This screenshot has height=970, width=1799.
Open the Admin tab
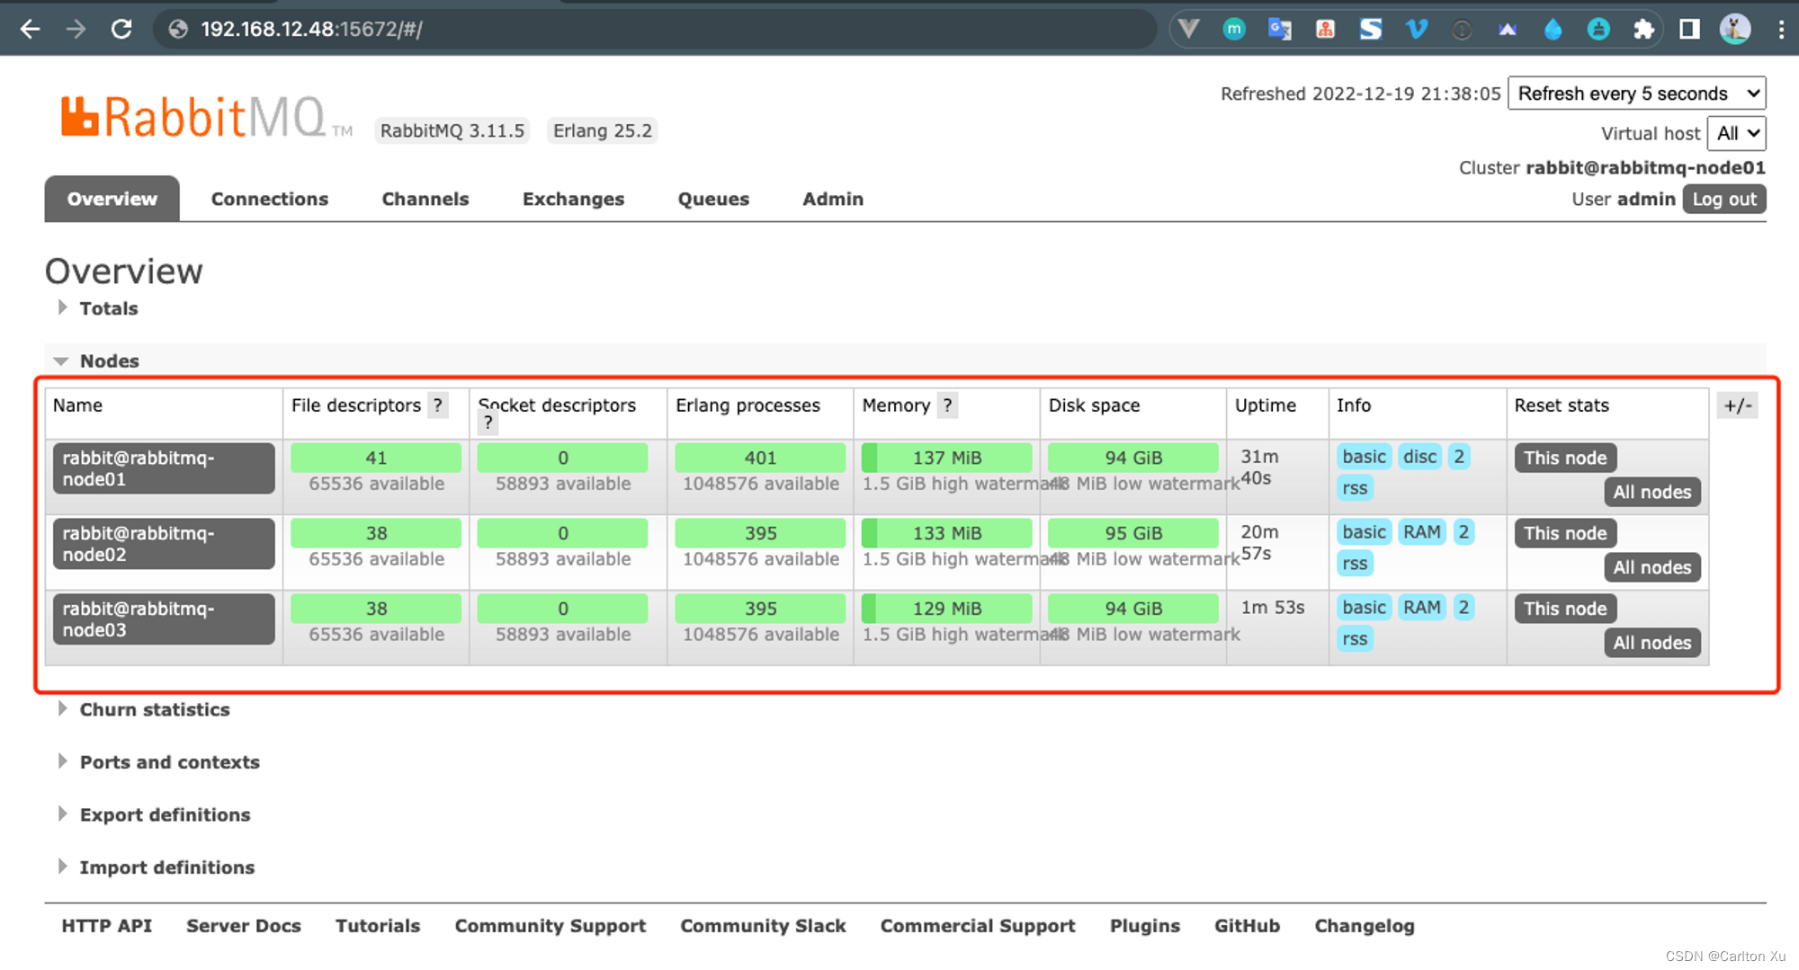(x=833, y=199)
